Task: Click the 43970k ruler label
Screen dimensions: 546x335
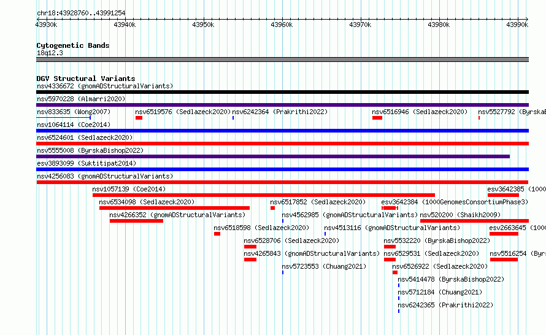Action: pyautogui.click(x=360, y=25)
